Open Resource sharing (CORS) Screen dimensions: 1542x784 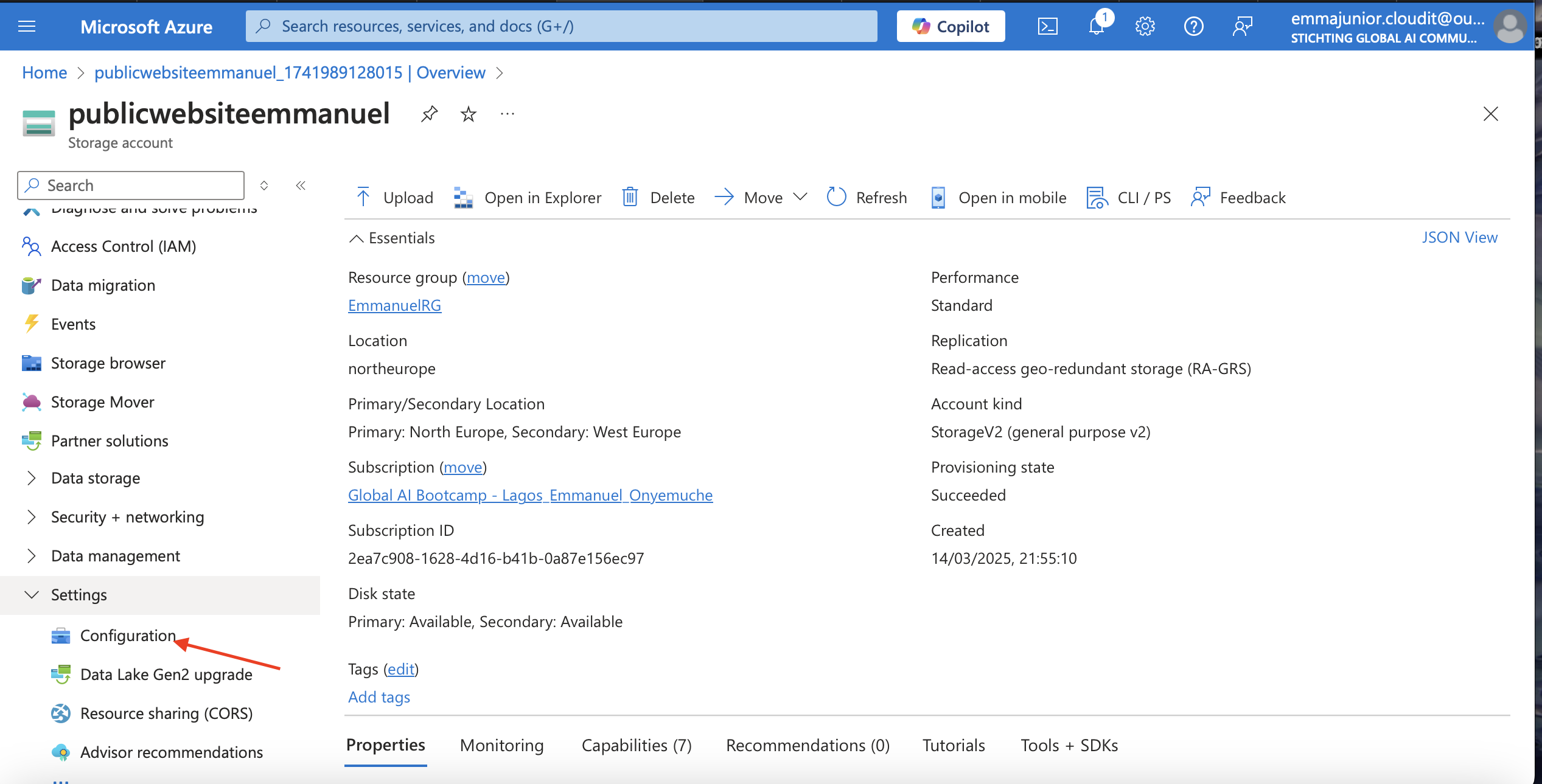pos(166,713)
